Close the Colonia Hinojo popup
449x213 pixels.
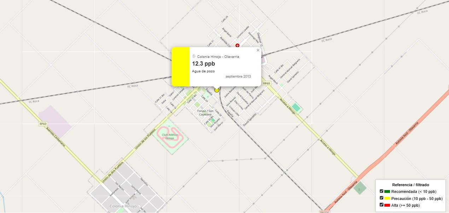coord(258,50)
